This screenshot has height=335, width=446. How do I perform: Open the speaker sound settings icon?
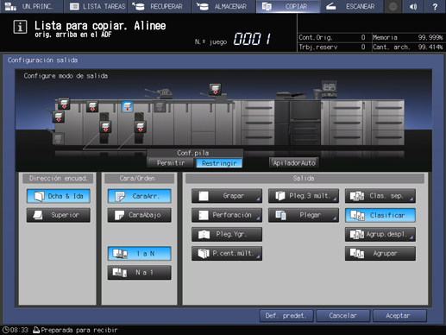[413, 6]
